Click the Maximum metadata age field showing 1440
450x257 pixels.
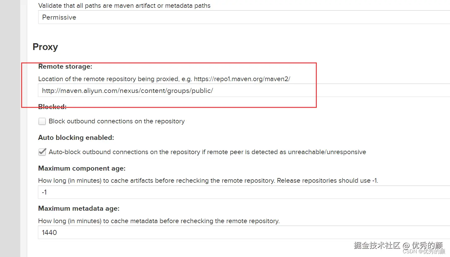(243, 232)
